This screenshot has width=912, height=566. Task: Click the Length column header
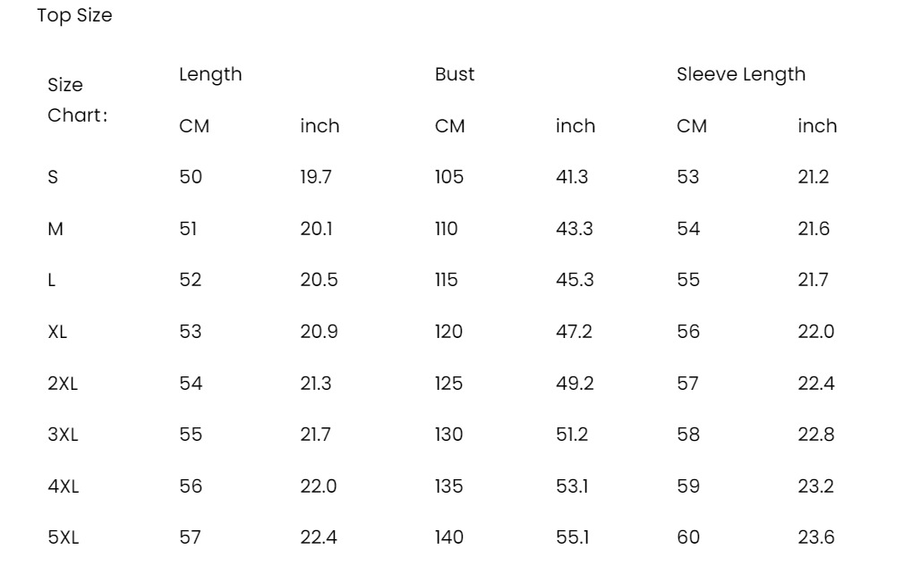(210, 75)
